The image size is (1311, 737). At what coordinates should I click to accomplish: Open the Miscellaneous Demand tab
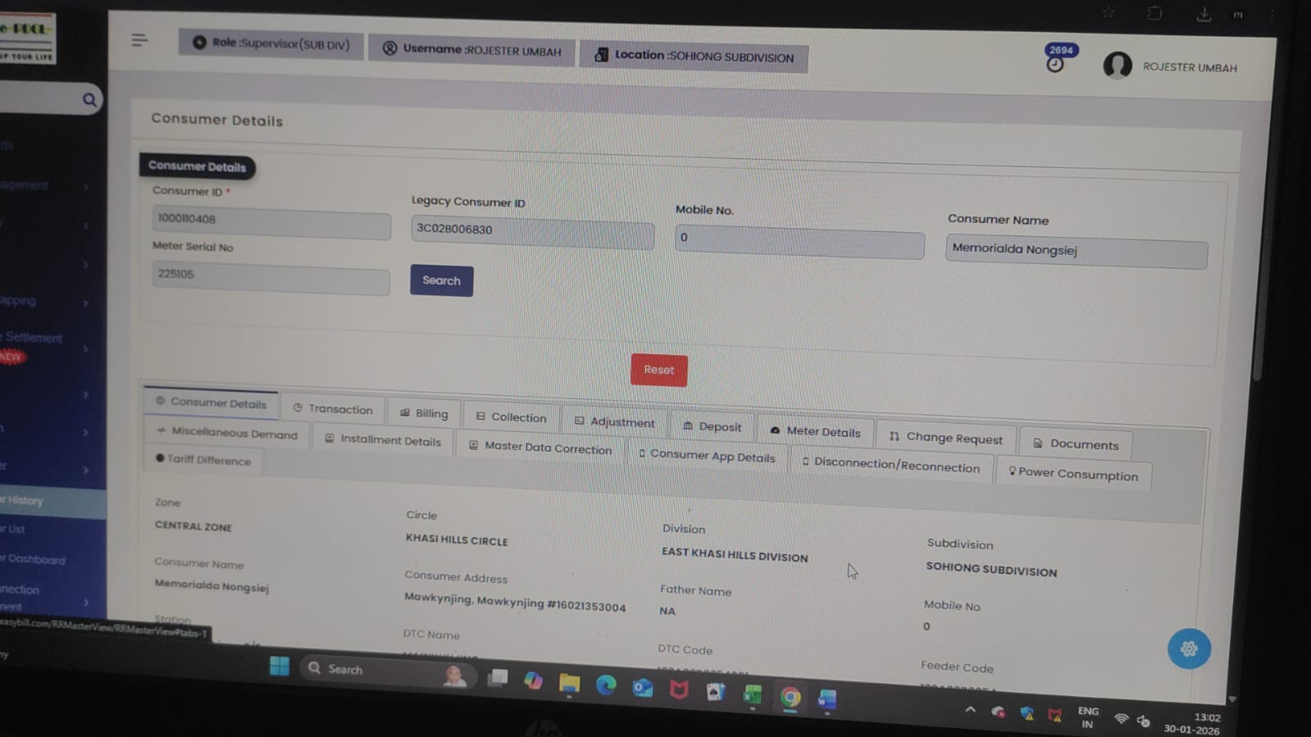(226, 434)
